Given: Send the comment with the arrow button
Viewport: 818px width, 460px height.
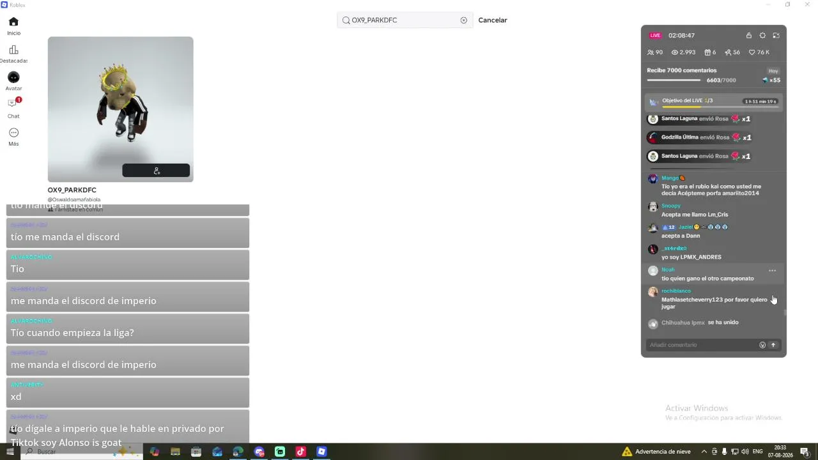Looking at the screenshot, I should point(773,345).
